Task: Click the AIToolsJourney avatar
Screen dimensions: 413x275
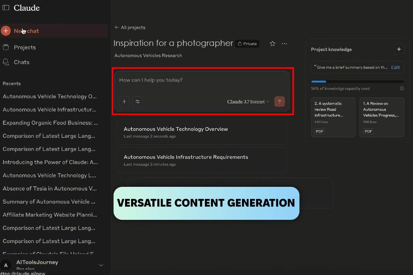Action: click(6, 265)
